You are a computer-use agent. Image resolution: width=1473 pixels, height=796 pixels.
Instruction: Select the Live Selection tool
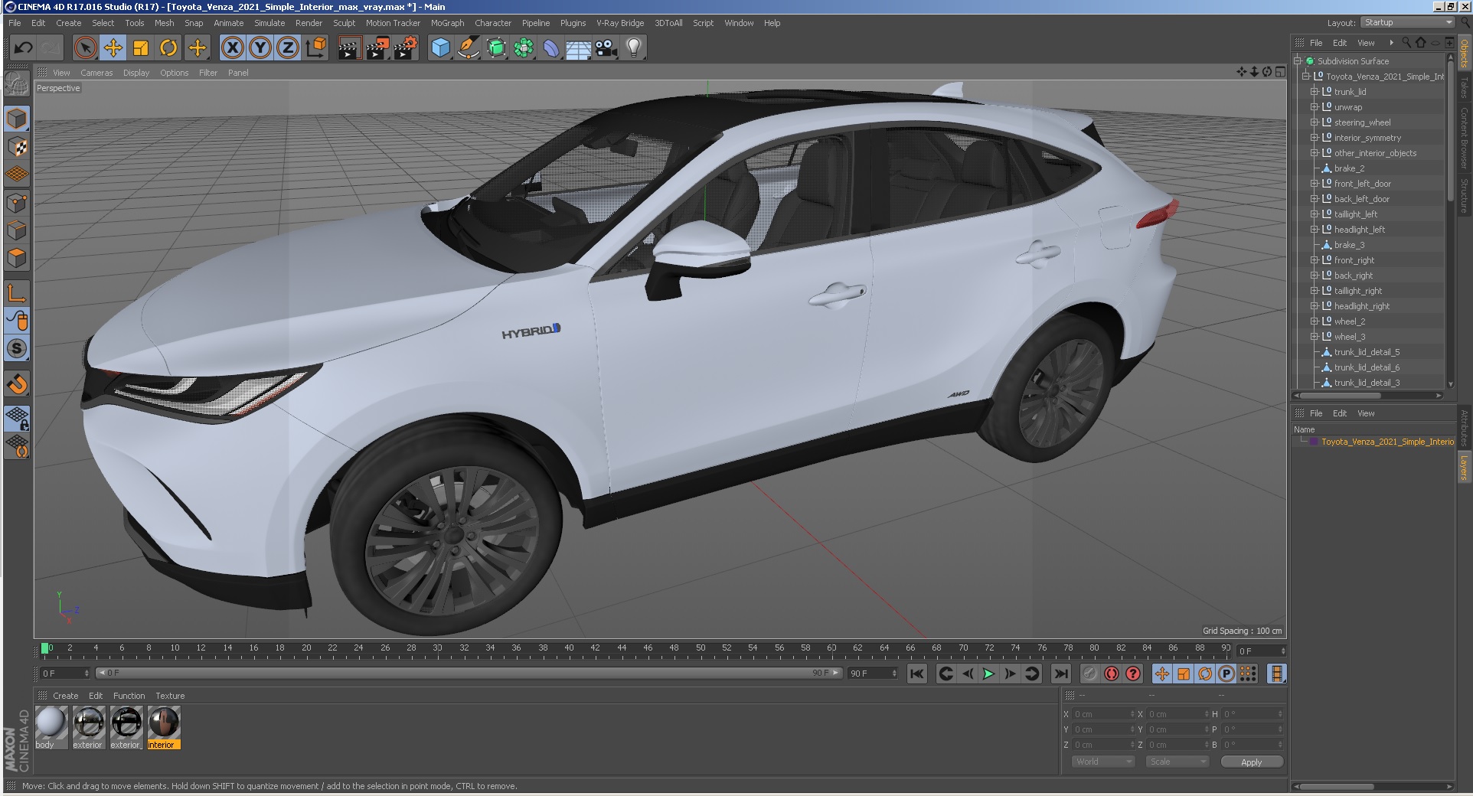pos(86,48)
